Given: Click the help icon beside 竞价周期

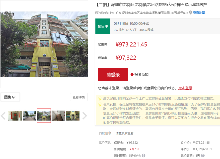Looking at the screenshot, I should (203, 155).
